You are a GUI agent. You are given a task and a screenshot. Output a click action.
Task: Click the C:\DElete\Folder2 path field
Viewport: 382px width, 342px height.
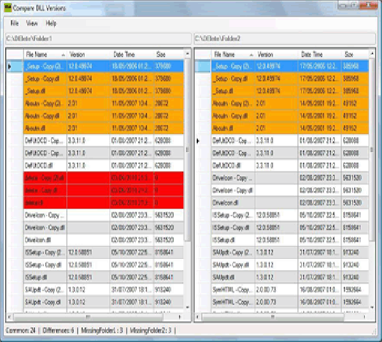285,39
